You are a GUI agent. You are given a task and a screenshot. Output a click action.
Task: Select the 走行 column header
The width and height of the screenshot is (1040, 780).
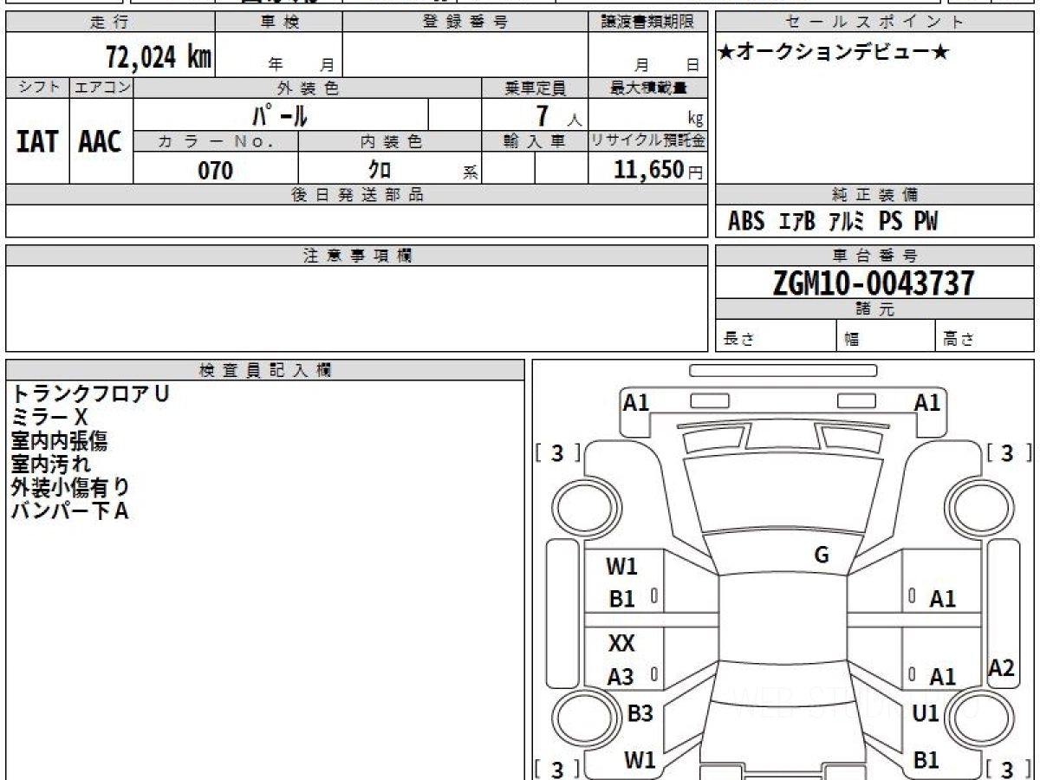(x=109, y=23)
